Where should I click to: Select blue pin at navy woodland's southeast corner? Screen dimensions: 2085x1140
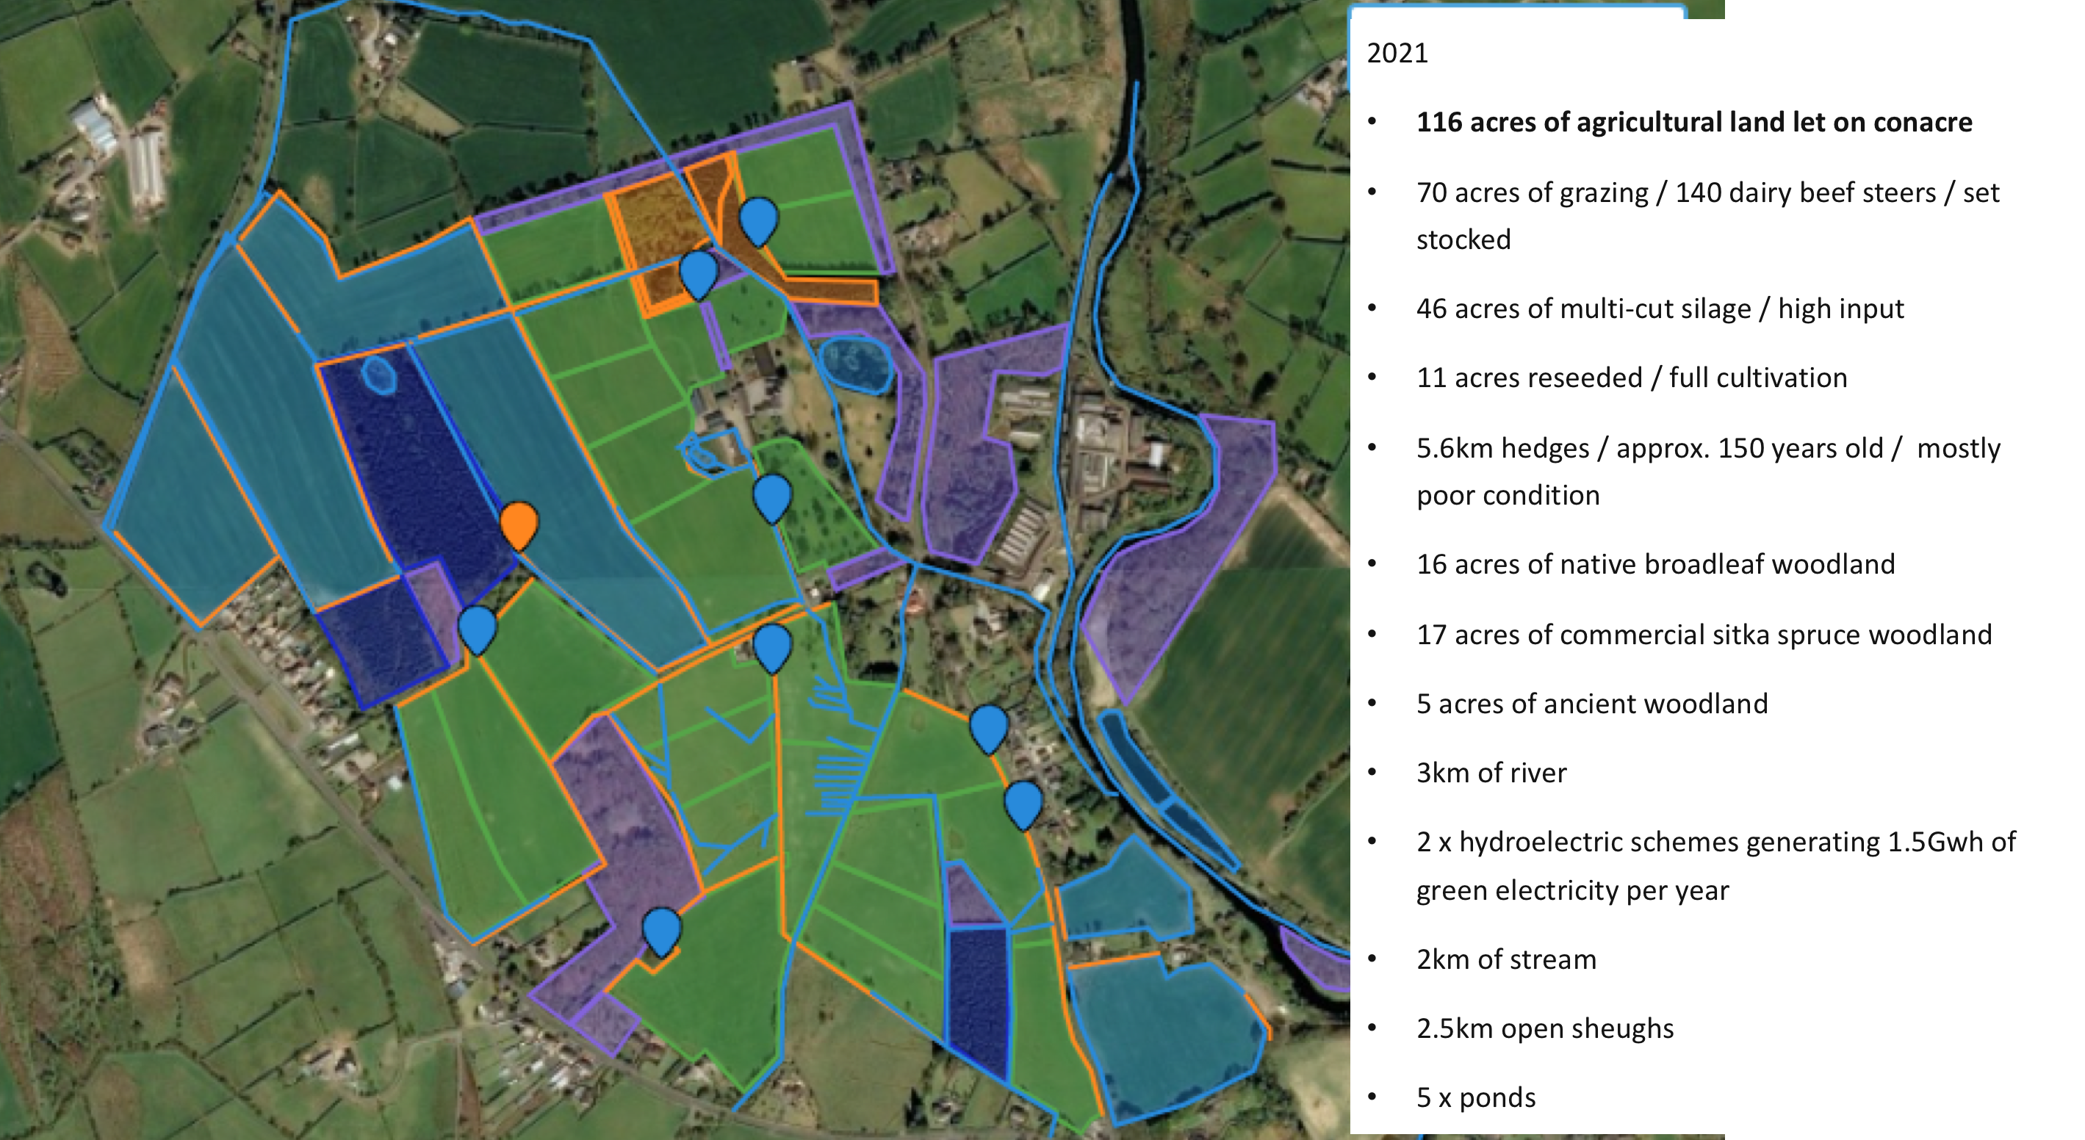click(477, 627)
